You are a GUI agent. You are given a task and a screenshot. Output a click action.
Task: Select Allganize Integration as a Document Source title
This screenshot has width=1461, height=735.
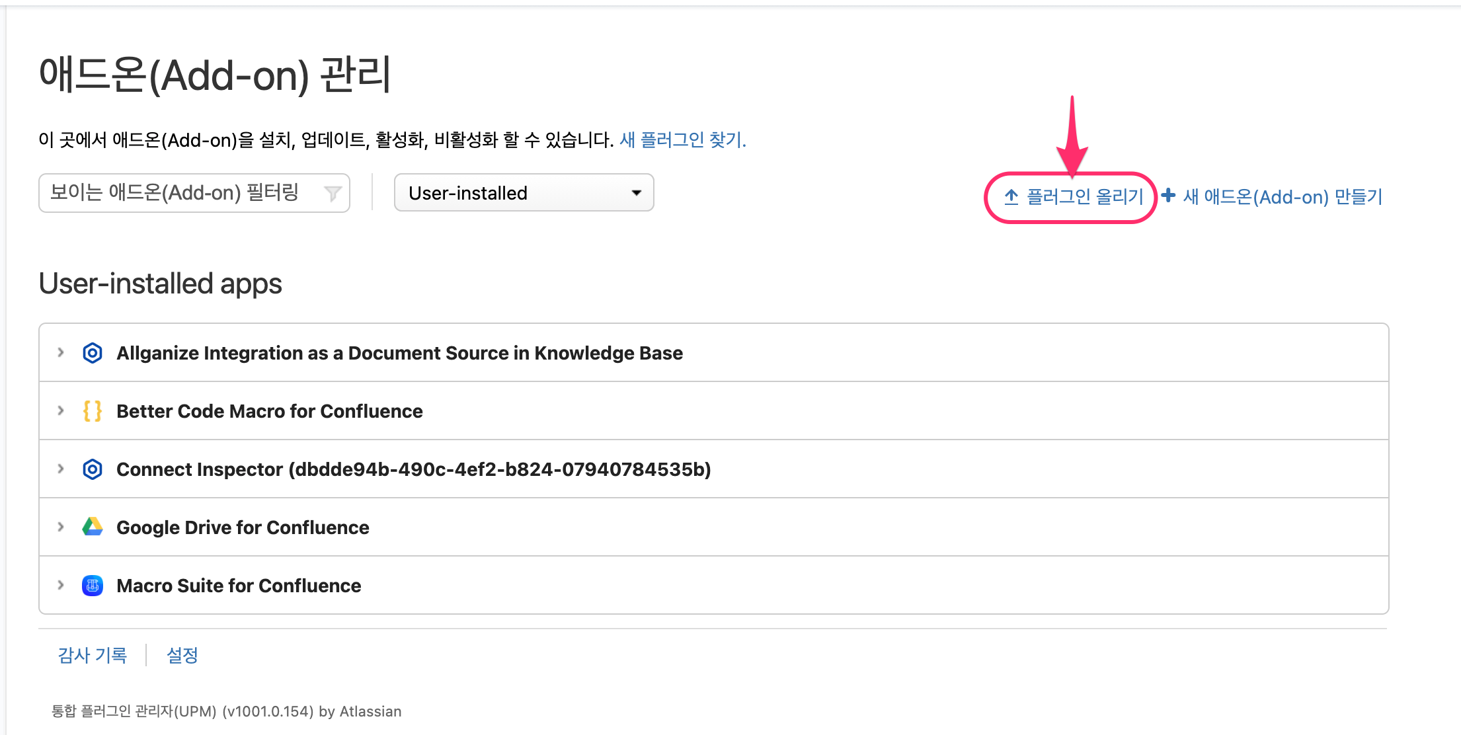(400, 353)
